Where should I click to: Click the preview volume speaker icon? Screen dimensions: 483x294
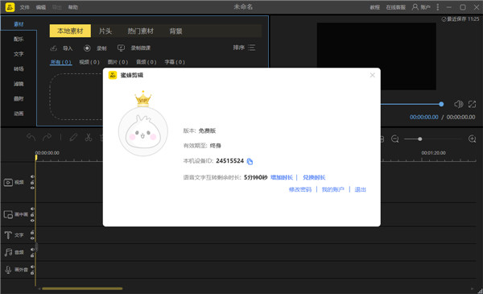click(458, 104)
